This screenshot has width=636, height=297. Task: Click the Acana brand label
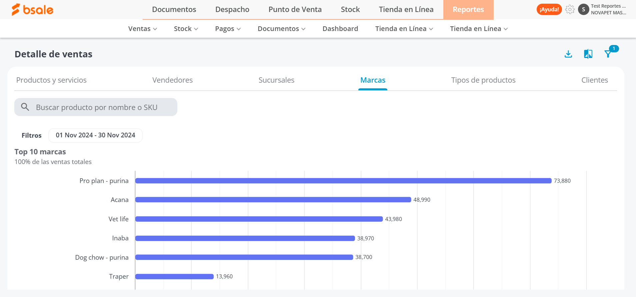pos(120,200)
